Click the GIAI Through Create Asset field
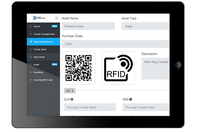This screenshot has height=132, width=198. point(146,107)
